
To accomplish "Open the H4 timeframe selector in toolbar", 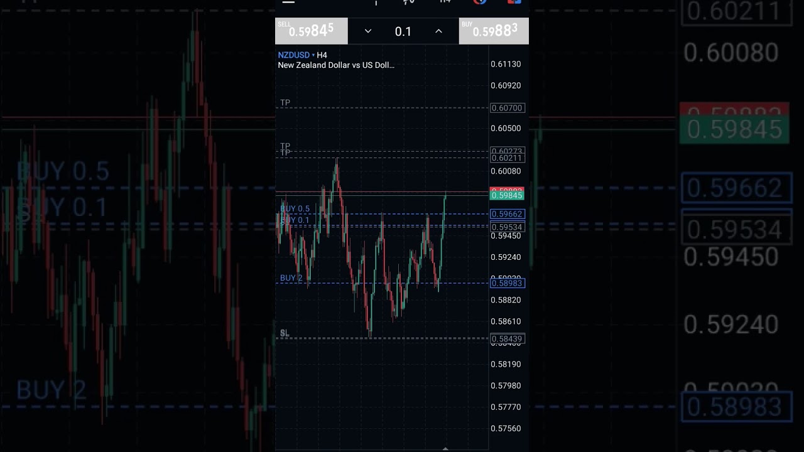I will pos(445,2).
